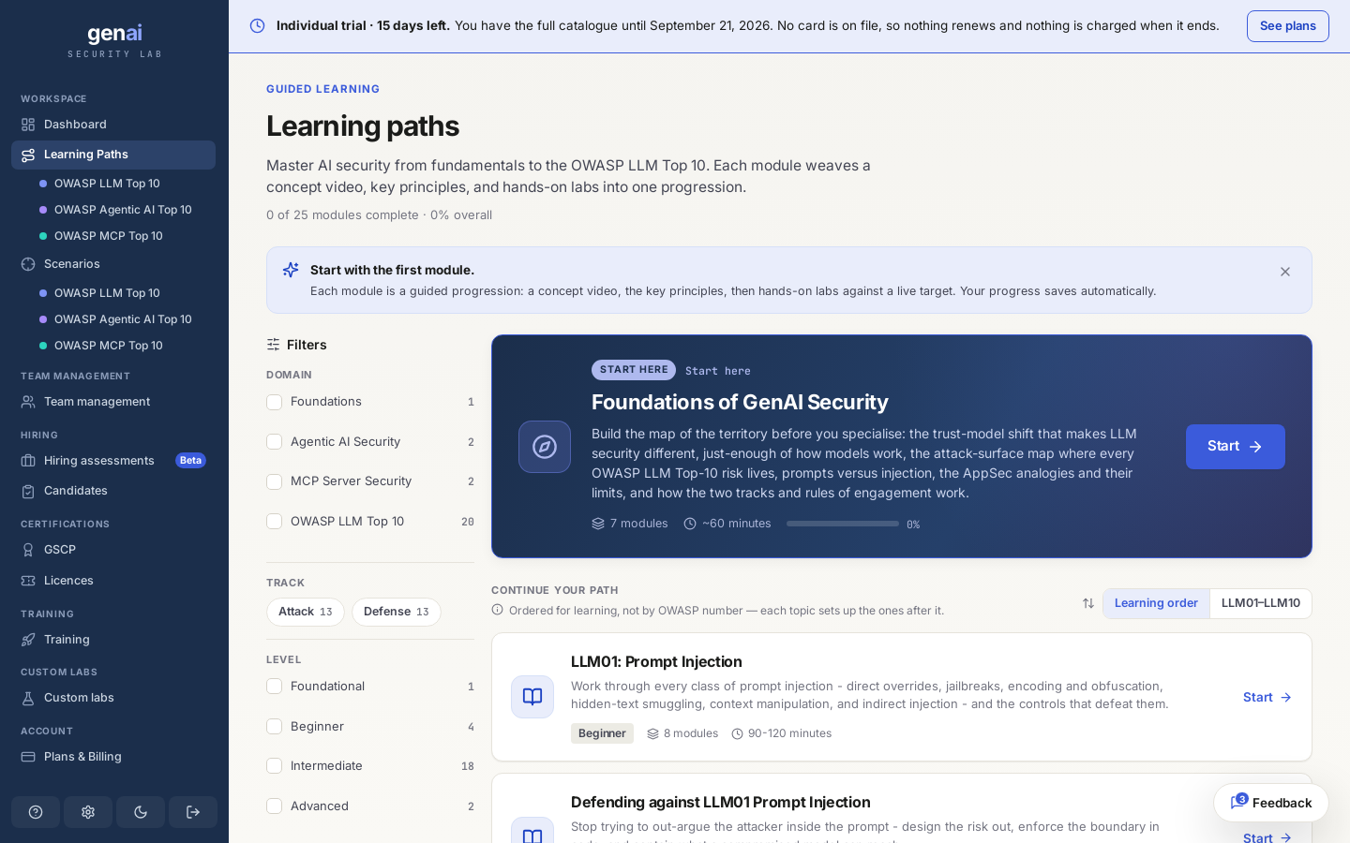Check the Intermediate level filter
Image resolution: width=1350 pixels, height=843 pixels.
tap(275, 766)
